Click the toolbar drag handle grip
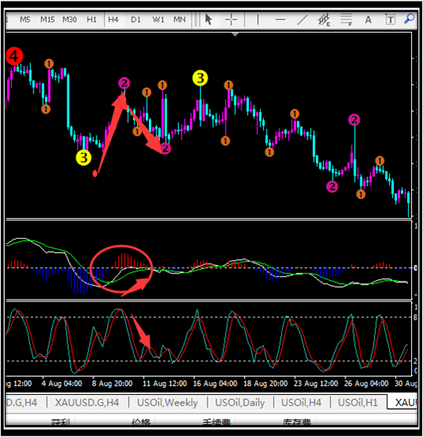423x437 pixels. point(196,20)
